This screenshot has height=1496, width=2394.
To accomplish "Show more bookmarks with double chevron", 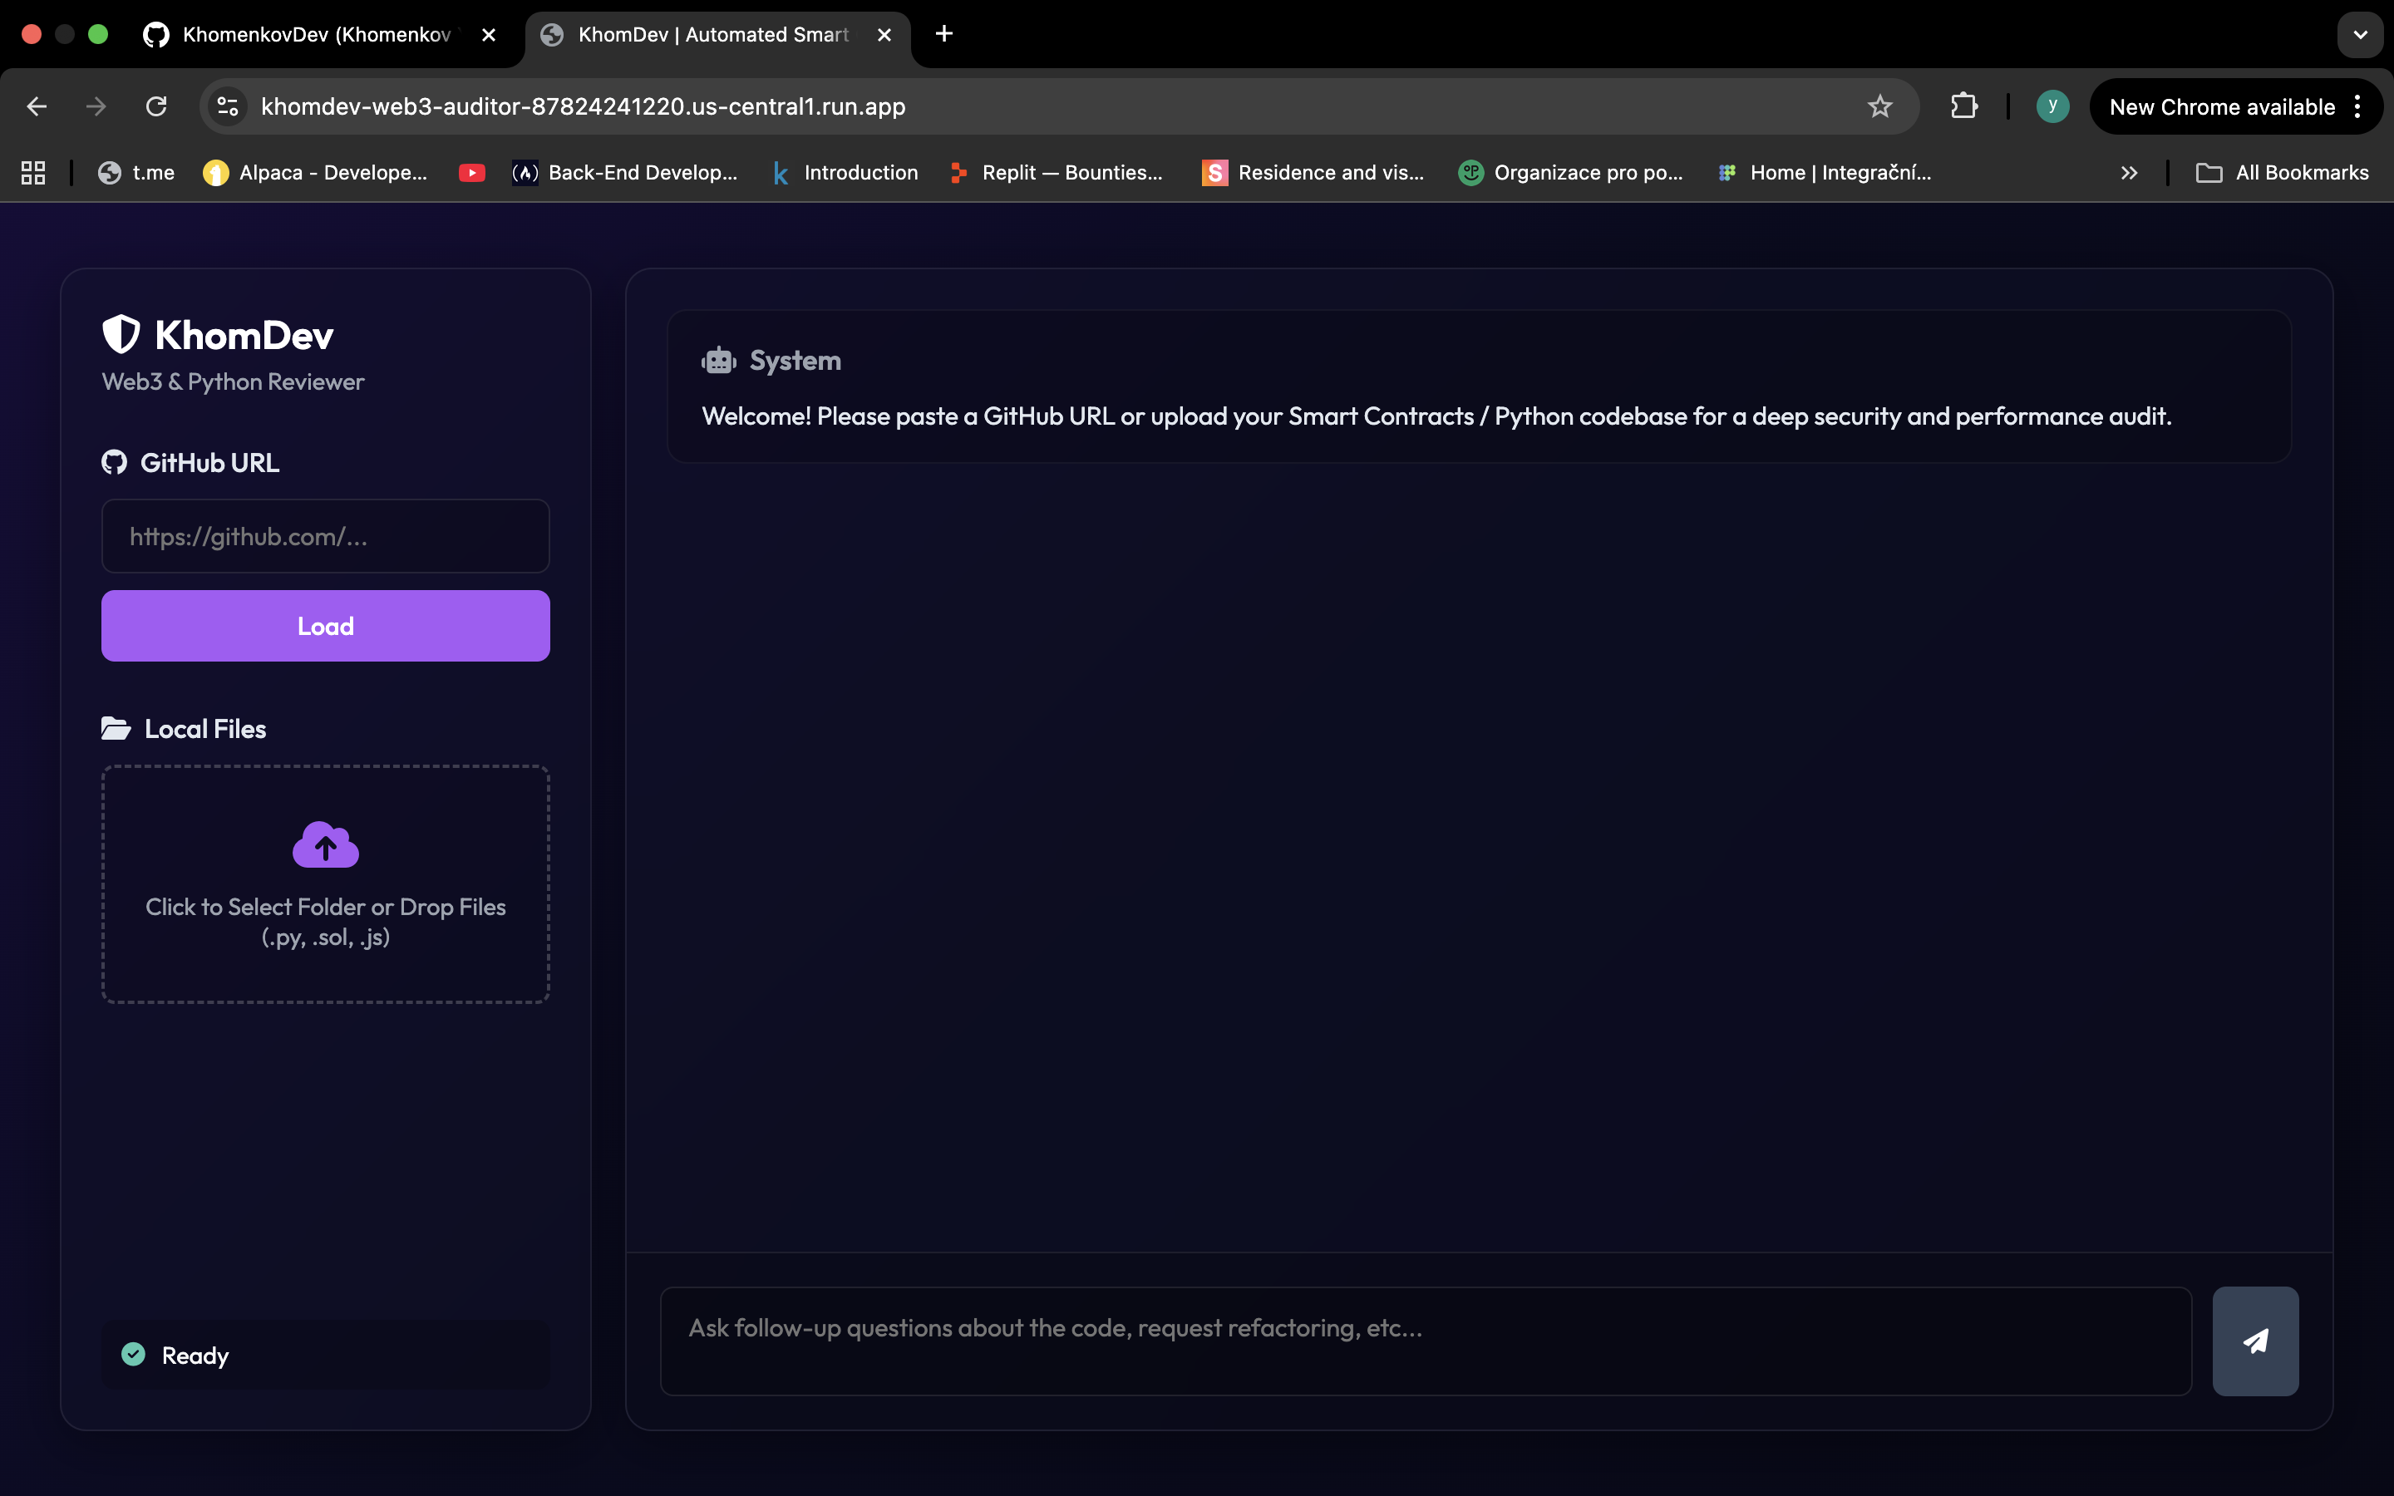I will pyautogui.click(x=2129, y=172).
